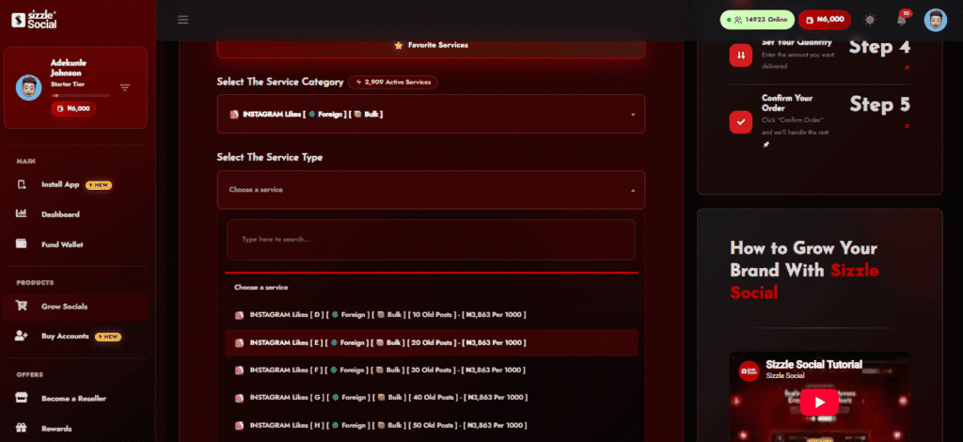
Task: Click the 2,909 Active Services badge
Action: point(393,82)
